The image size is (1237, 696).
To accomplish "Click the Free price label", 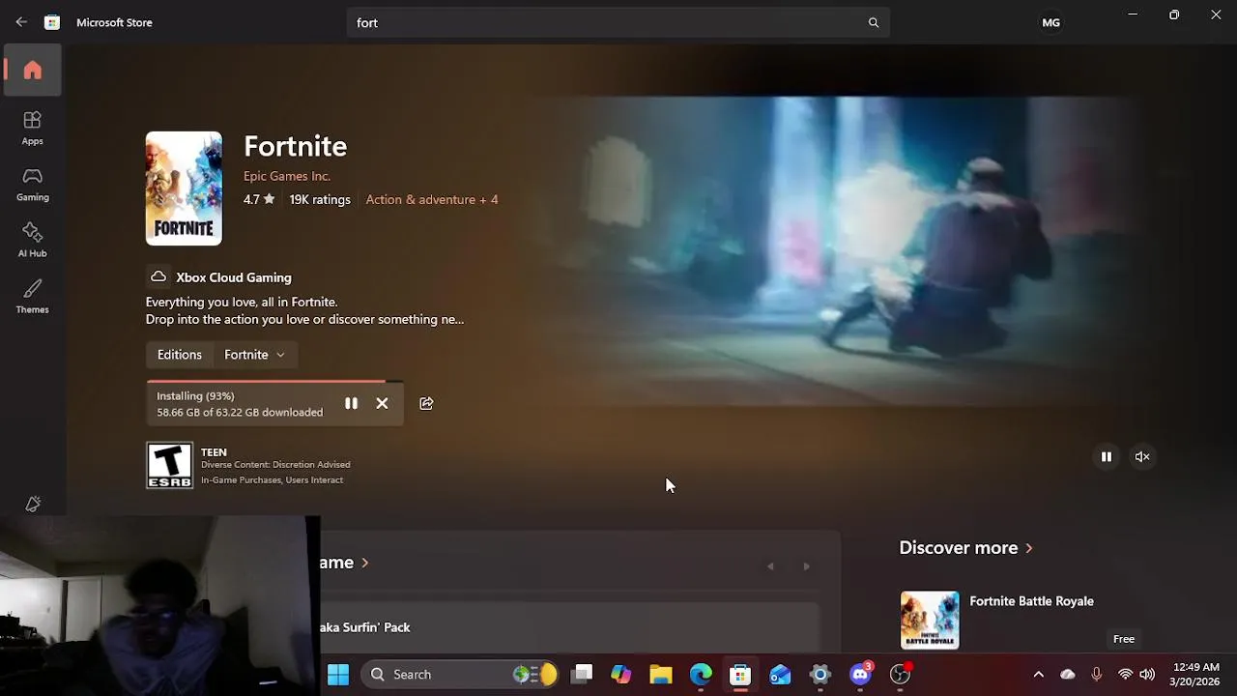I will 1124,639.
